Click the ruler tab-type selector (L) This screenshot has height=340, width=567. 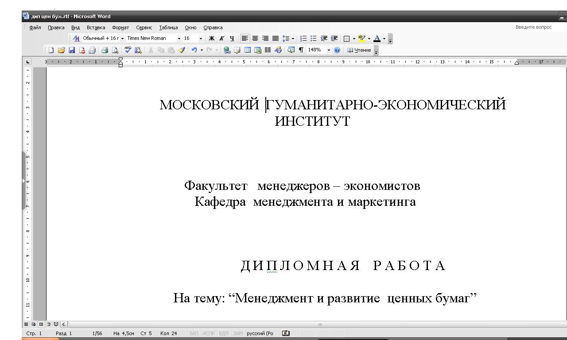28,62
